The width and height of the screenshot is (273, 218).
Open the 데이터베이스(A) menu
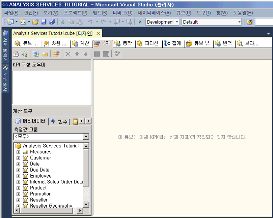click(154, 13)
